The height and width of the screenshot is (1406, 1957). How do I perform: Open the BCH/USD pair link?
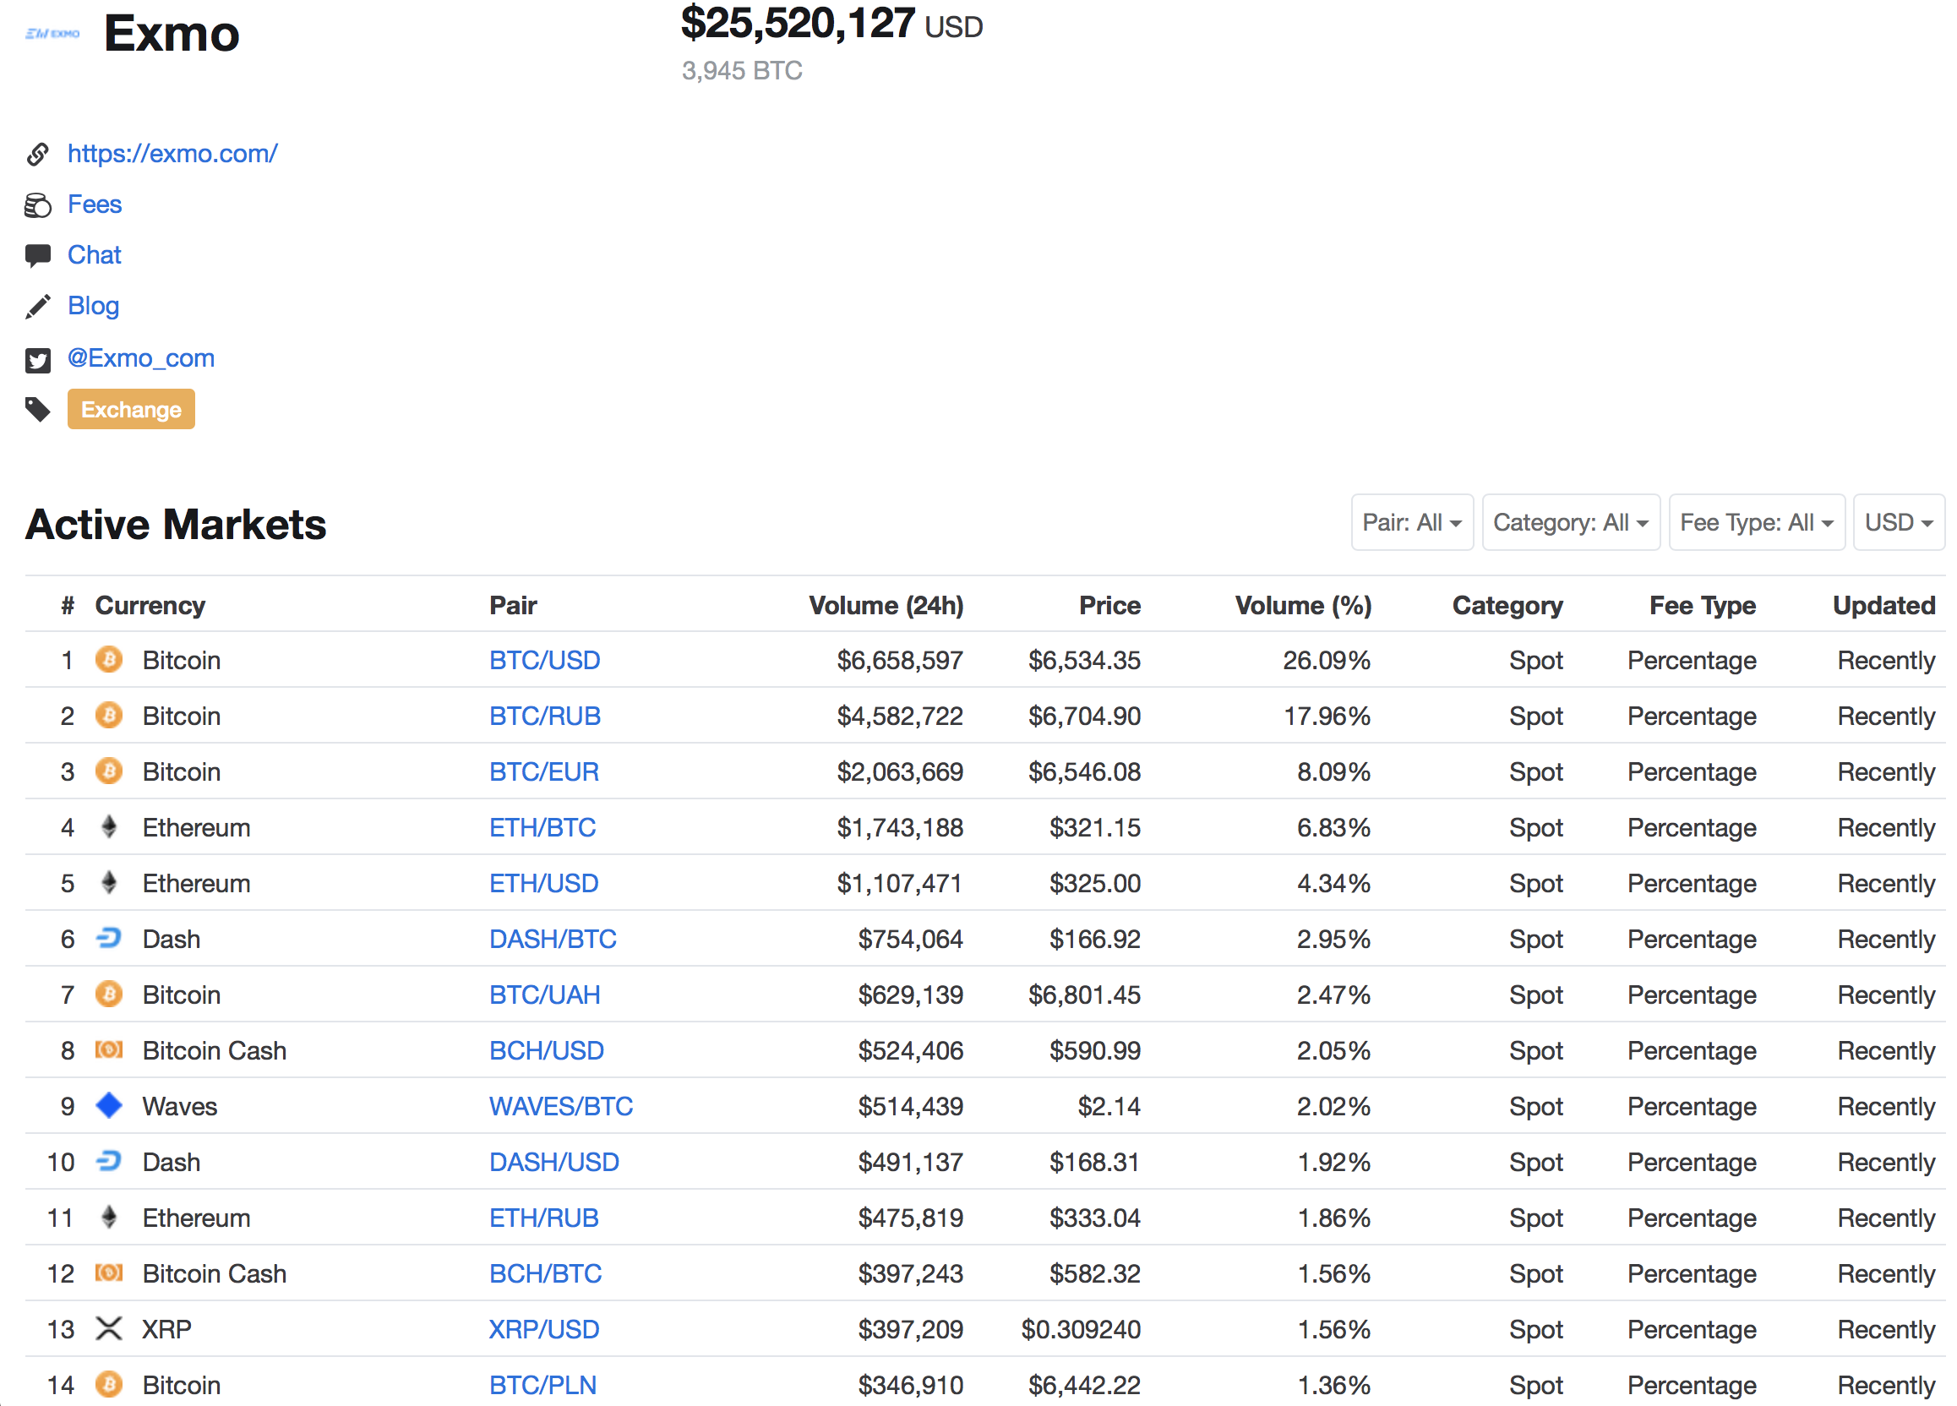pyautogui.click(x=546, y=1050)
